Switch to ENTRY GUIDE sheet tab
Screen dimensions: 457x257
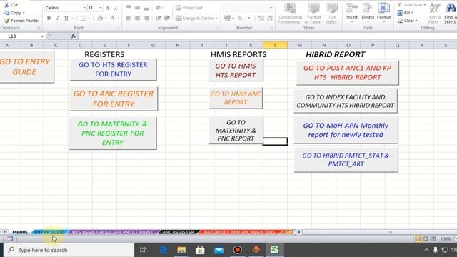[49, 232]
